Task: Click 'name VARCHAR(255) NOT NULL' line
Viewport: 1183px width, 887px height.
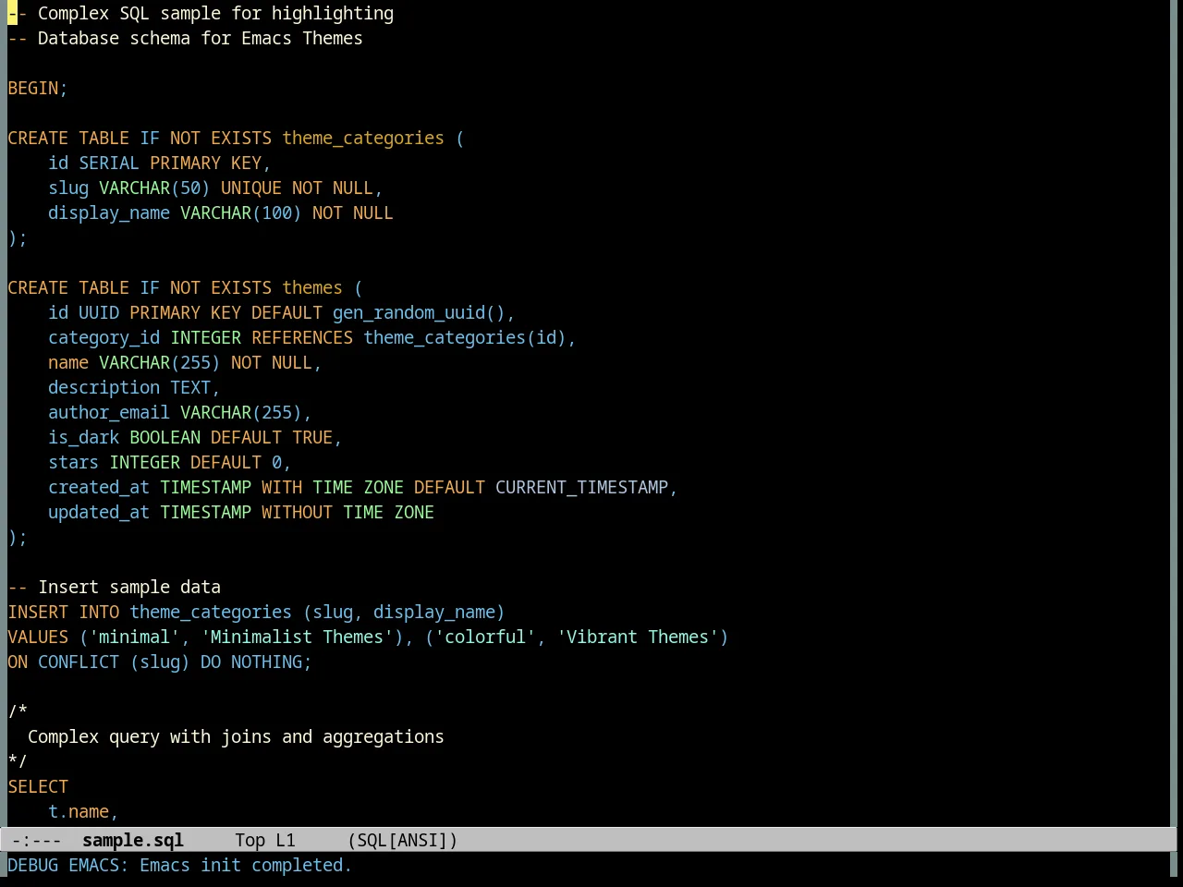Action: tap(185, 362)
